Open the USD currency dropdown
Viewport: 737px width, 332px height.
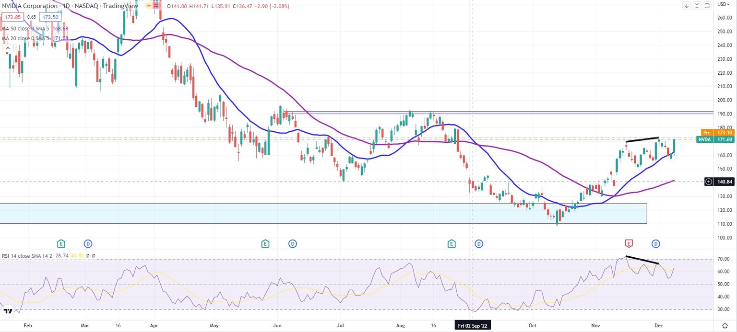click(724, 4)
